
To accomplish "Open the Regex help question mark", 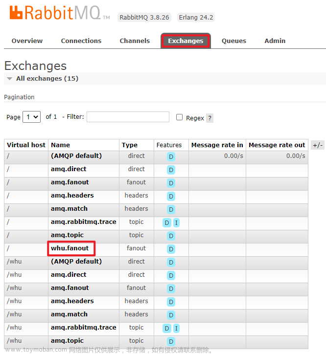I will [210, 118].
